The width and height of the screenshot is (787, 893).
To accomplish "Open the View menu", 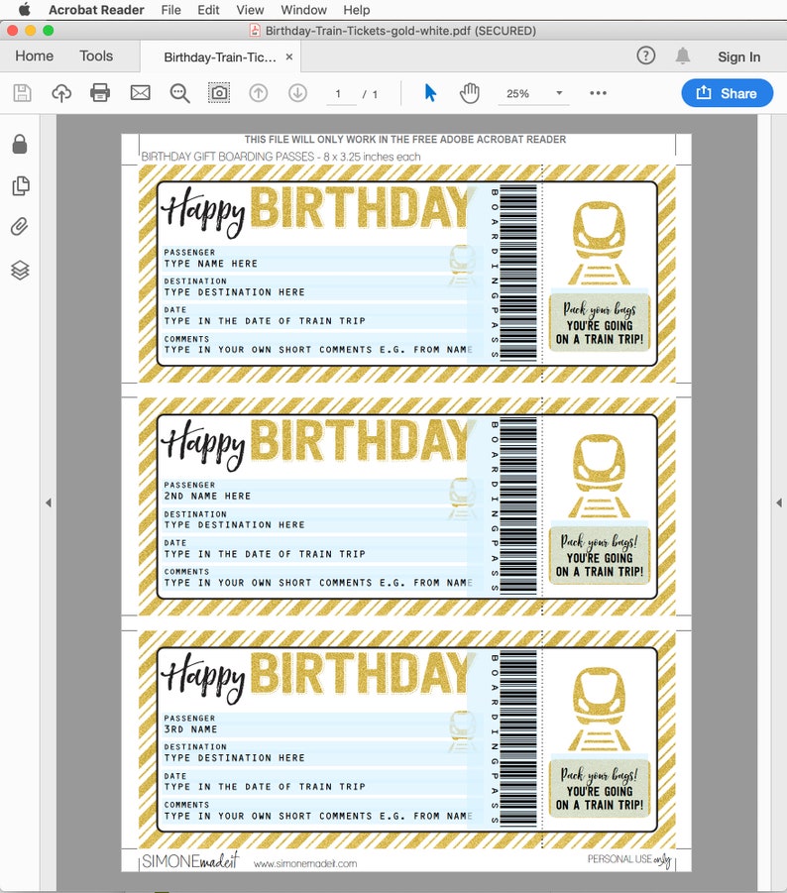I will pyautogui.click(x=250, y=10).
